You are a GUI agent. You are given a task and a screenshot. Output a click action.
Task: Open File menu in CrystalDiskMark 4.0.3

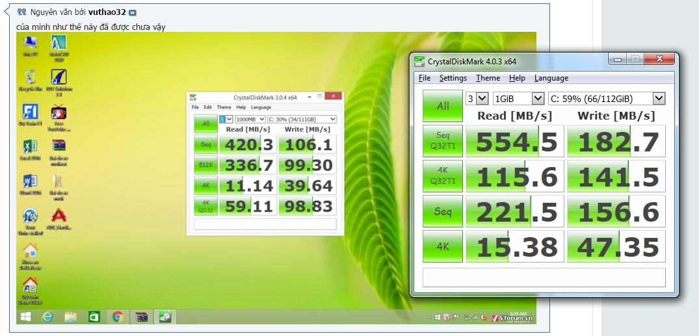coord(425,78)
